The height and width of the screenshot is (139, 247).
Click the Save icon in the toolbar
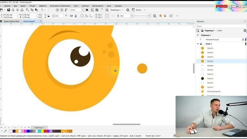[x=8, y=10]
